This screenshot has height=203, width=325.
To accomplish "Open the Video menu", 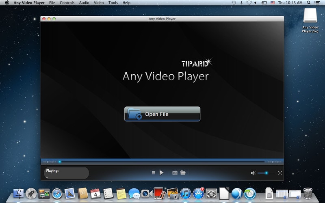I will (x=99, y=3).
